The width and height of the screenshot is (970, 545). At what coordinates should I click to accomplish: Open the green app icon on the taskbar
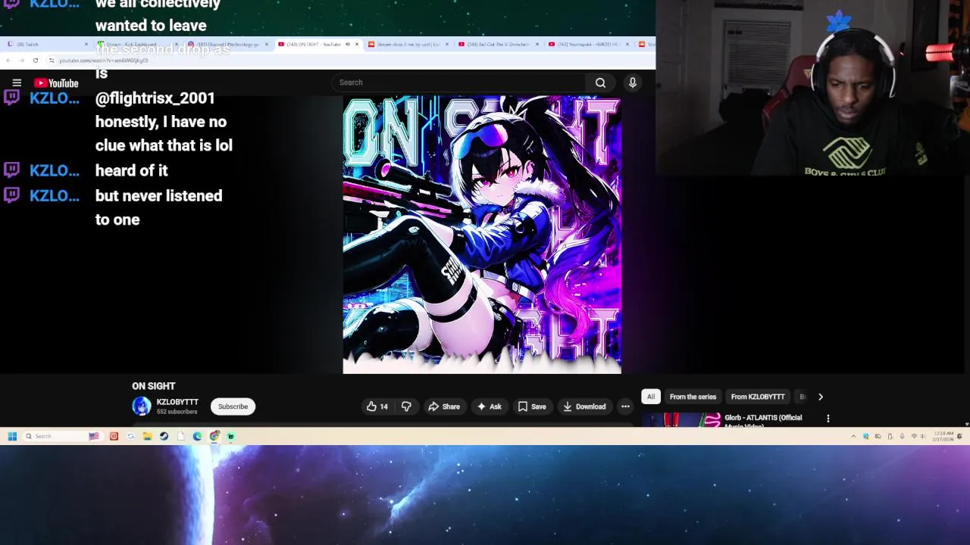(x=230, y=436)
